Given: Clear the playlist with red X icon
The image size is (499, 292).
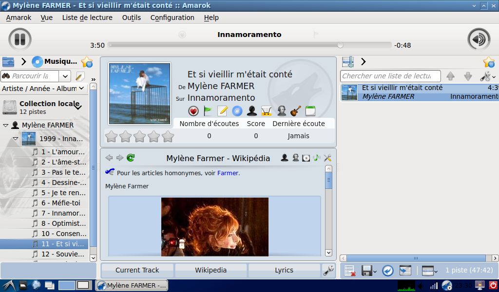Looking at the screenshot, I should click(350, 271).
